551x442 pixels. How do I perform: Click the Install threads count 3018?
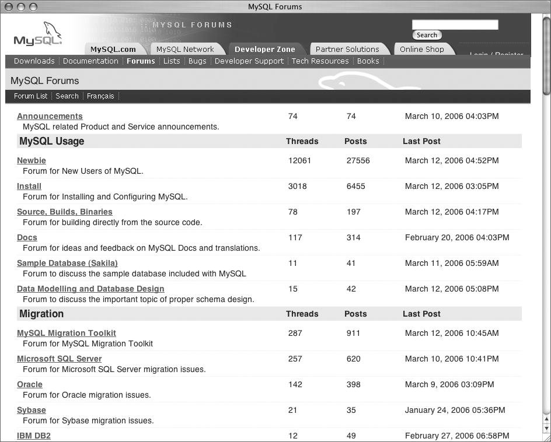(x=297, y=186)
